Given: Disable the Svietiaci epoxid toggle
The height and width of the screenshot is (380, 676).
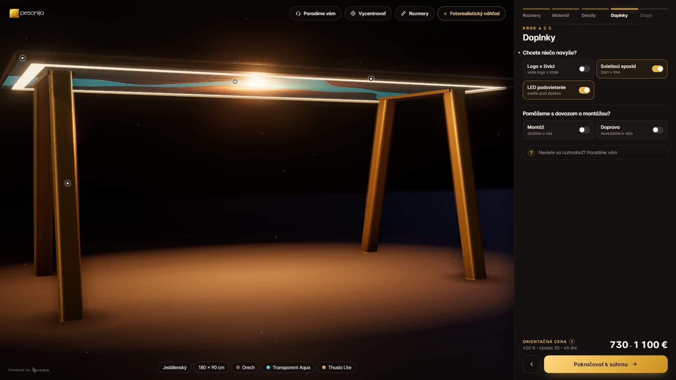Looking at the screenshot, I should [x=658, y=69].
